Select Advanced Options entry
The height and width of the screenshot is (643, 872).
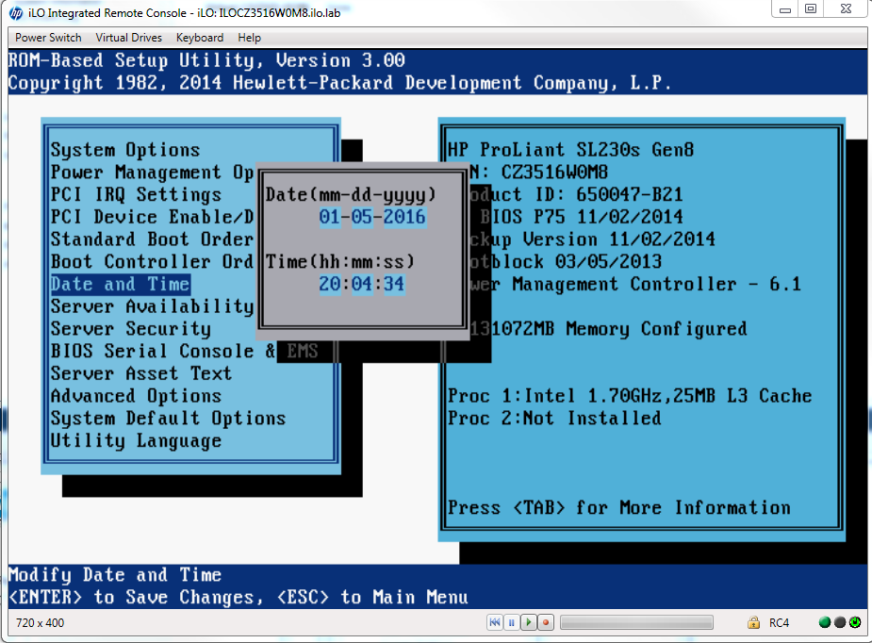click(x=137, y=396)
